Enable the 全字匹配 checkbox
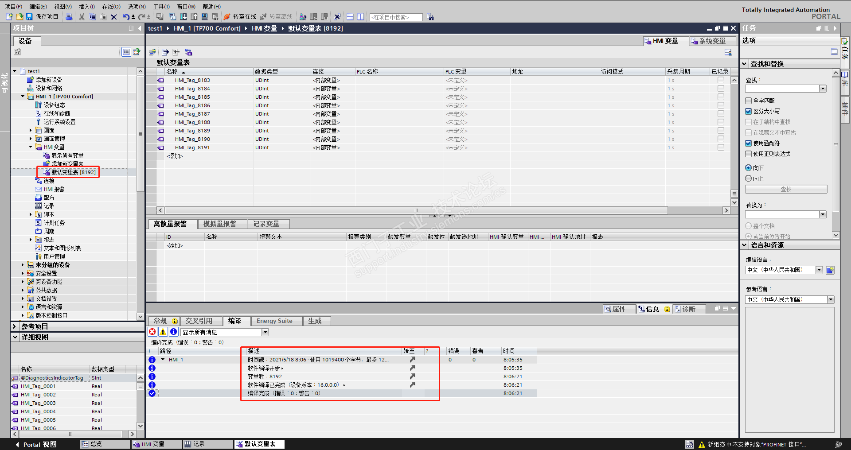 pyautogui.click(x=749, y=101)
